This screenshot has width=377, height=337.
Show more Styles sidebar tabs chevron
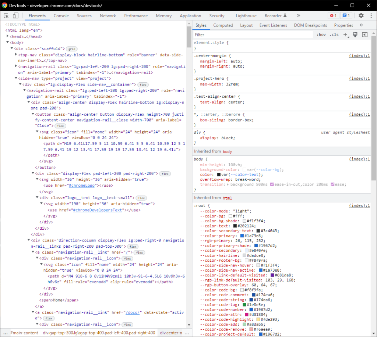(x=361, y=25)
